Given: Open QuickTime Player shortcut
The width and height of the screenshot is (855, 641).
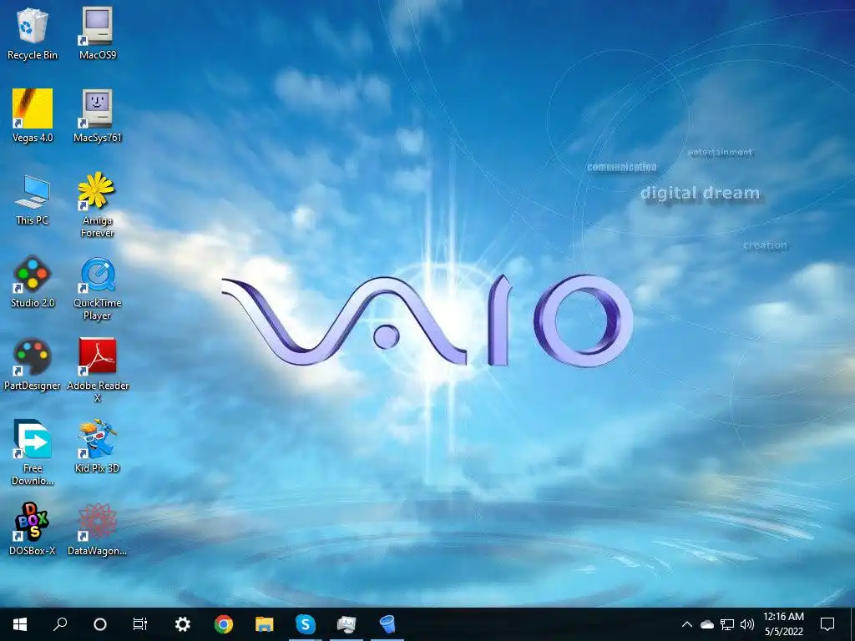Looking at the screenshot, I should point(97,288).
